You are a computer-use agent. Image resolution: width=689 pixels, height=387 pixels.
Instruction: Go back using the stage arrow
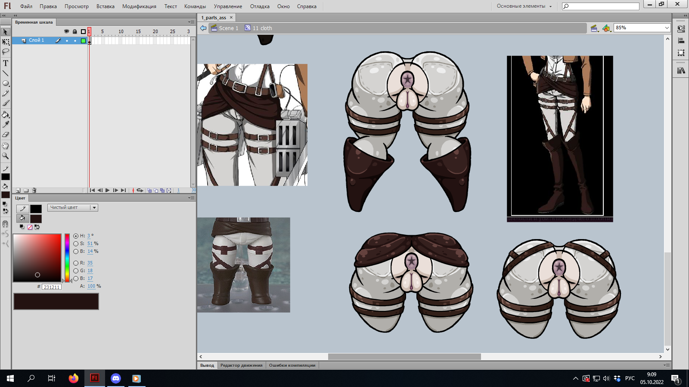pos(203,28)
